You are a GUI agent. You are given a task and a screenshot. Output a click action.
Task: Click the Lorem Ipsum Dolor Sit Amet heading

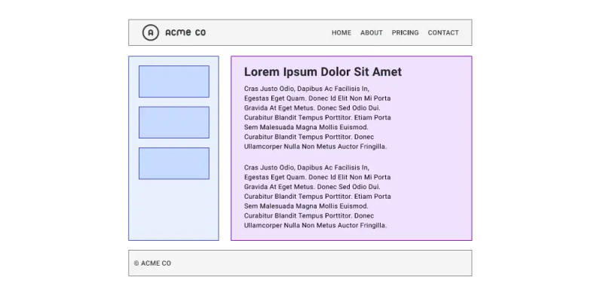point(323,71)
